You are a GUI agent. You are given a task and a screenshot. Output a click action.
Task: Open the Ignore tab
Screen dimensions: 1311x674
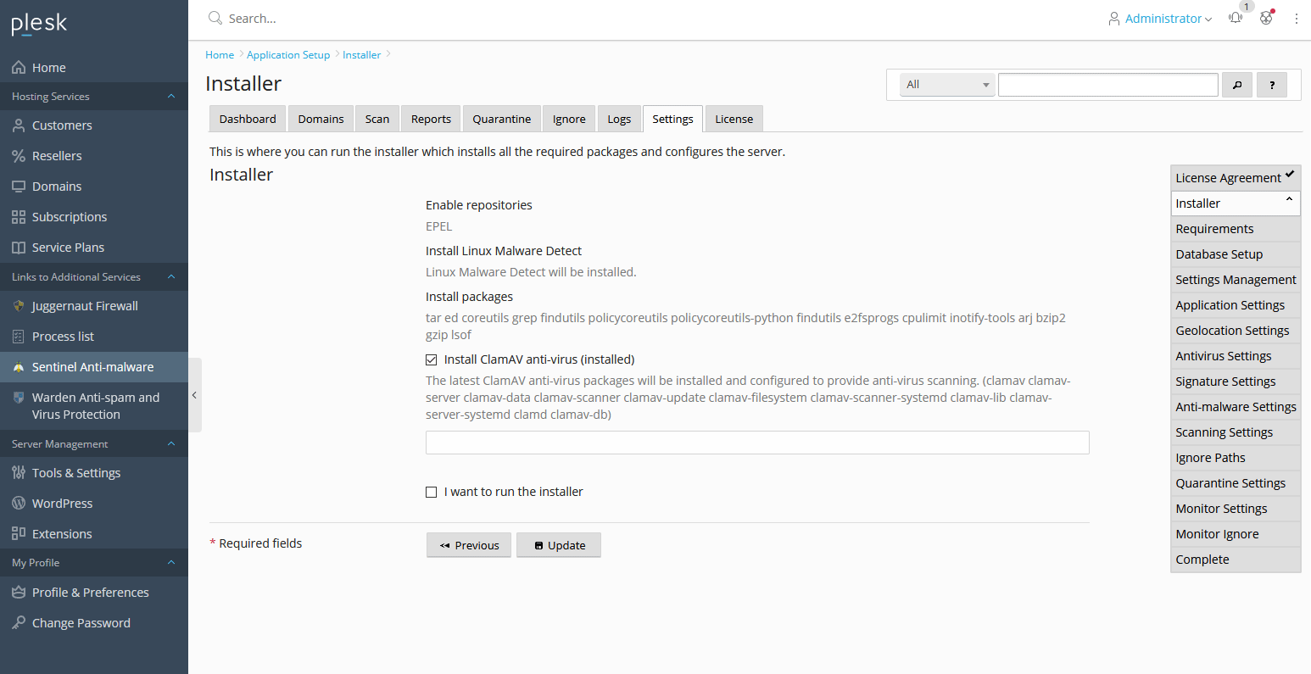coord(569,119)
